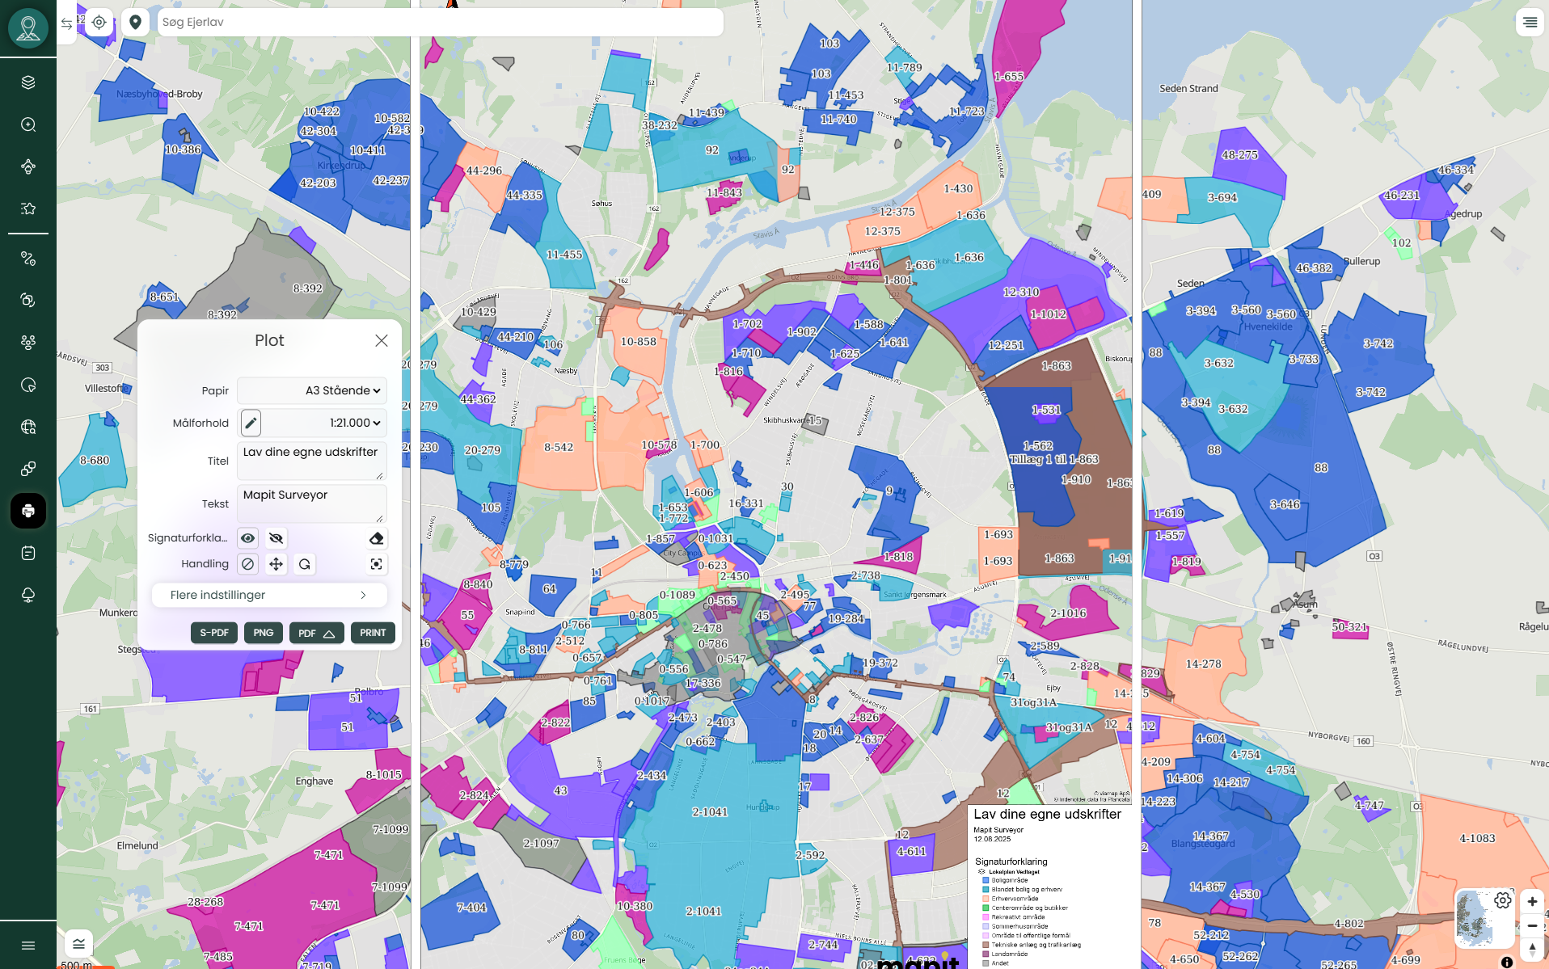Click the eraser icon in Plot panel
The height and width of the screenshot is (969, 1549).
(x=376, y=538)
